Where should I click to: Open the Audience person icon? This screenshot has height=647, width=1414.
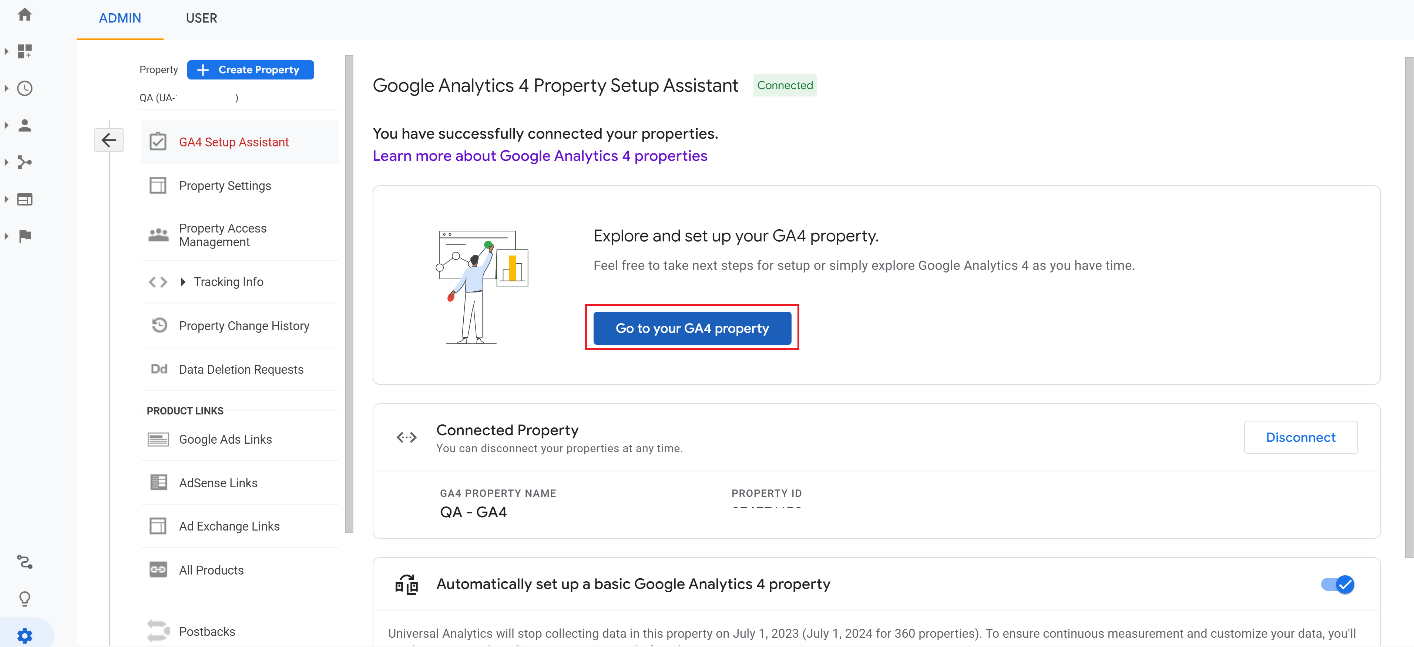25,126
